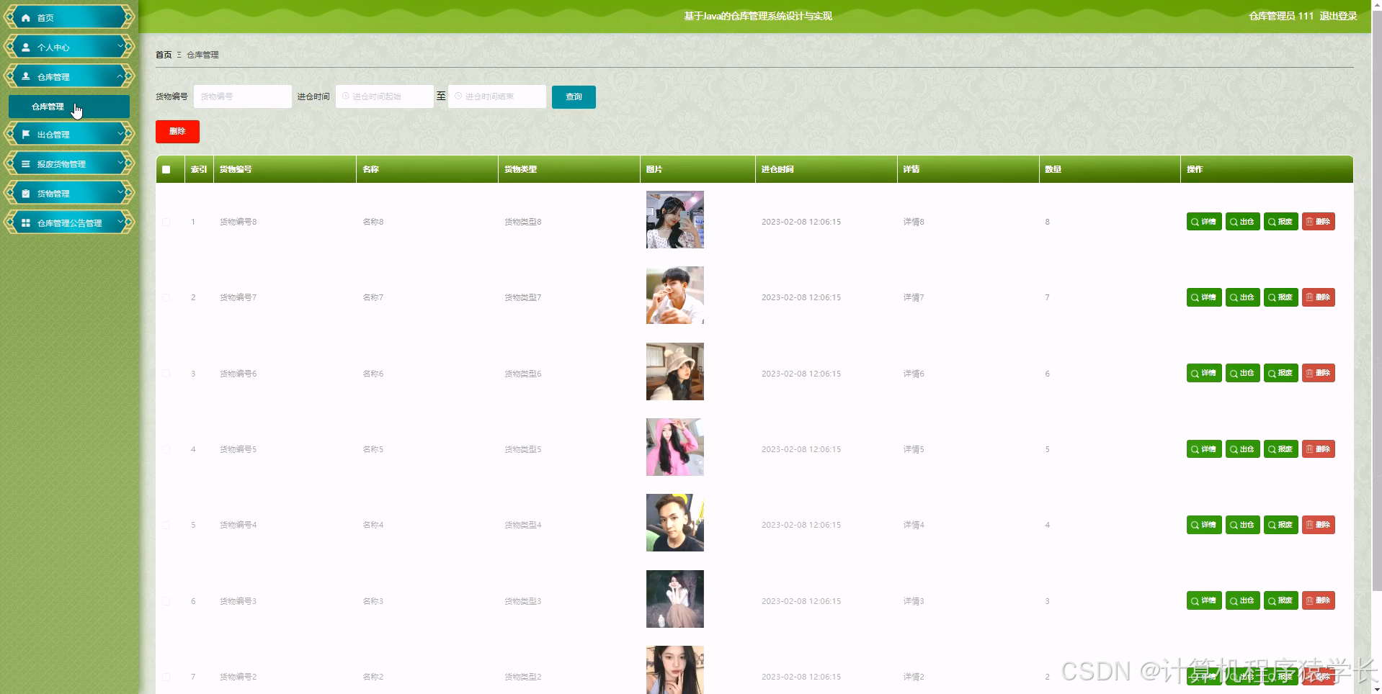Screen dimensions: 1382x694
Task: Open the 进仓时间起始 date picker field
Action: pos(385,96)
